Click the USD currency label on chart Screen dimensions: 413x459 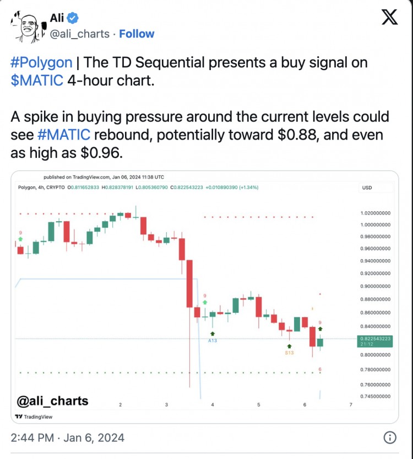pyautogui.click(x=366, y=188)
